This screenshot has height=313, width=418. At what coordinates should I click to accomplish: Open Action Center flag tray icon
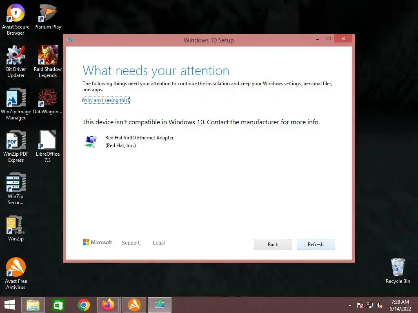(360, 305)
